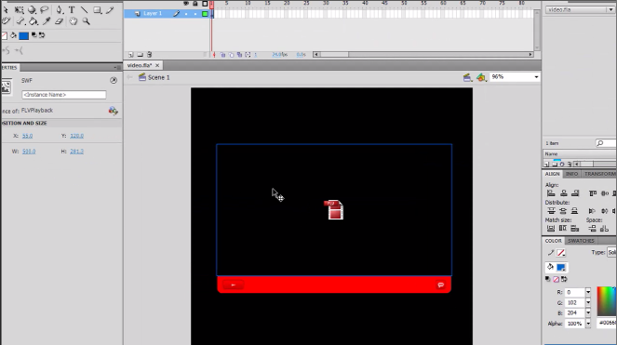Click the Align top edge icon

(x=593, y=193)
